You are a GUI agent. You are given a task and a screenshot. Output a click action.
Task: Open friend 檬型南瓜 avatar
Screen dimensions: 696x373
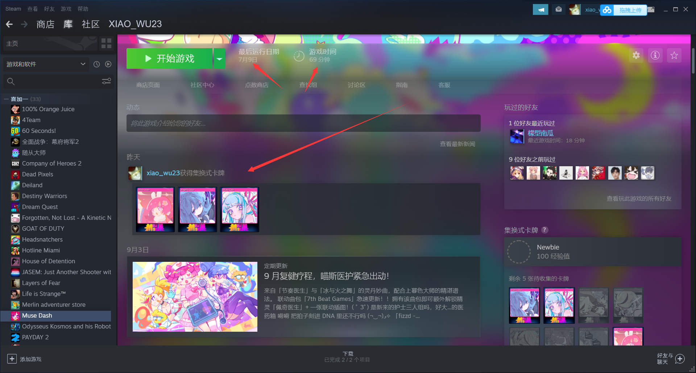point(517,137)
